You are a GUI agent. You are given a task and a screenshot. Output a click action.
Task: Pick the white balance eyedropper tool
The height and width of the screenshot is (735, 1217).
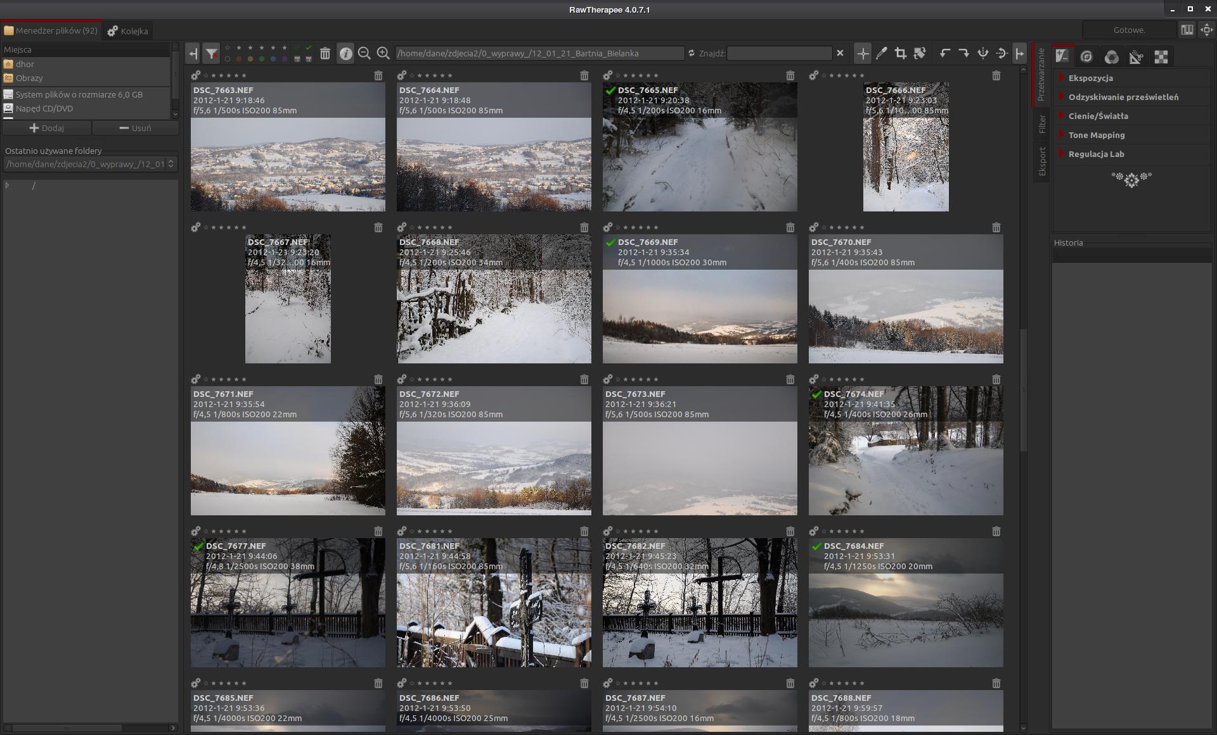(x=882, y=54)
